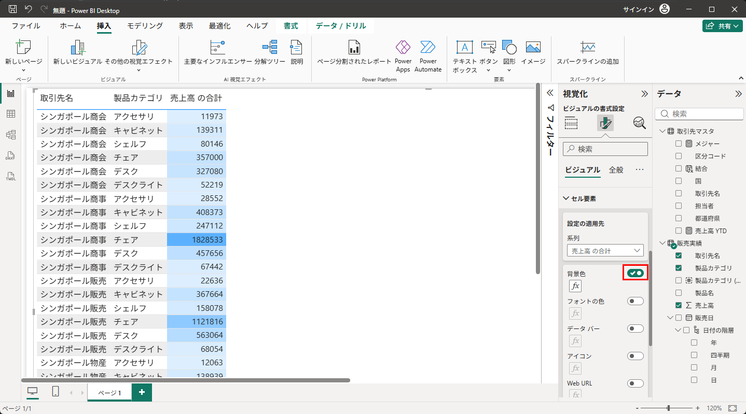Enable the Web URL toggle
Image resolution: width=746 pixels, height=414 pixels.
pyautogui.click(x=635, y=383)
